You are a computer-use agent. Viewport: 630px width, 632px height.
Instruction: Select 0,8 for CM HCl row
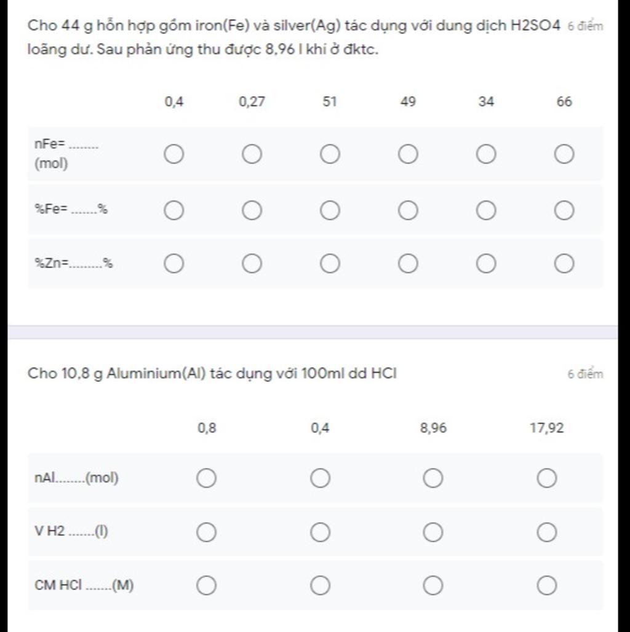207,585
